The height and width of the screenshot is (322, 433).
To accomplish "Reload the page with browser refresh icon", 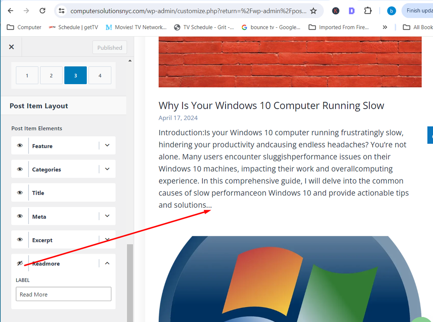I will tap(42, 11).
